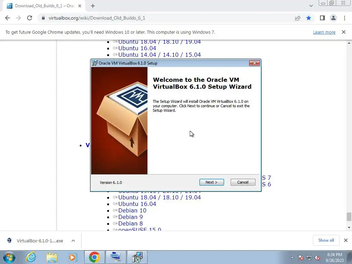Click 'Welcome to the Oracle VM VirtualBox' heading
This screenshot has width=352, height=264.
click(202, 83)
